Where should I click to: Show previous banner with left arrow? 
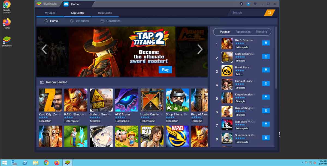pos(44,49)
